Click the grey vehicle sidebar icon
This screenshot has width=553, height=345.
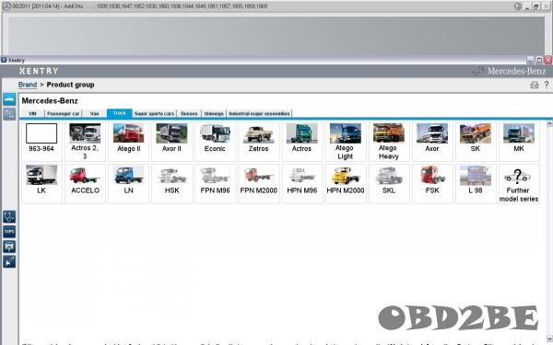coord(9,114)
